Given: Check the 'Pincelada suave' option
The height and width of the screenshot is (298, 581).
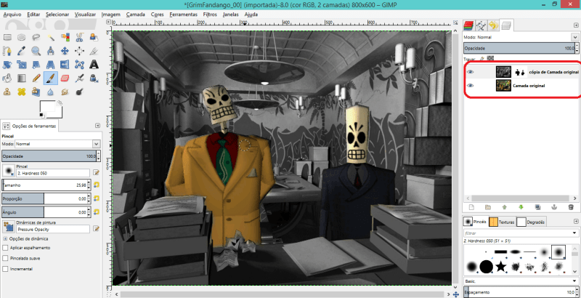Looking at the screenshot, I should pyautogui.click(x=6, y=258).
